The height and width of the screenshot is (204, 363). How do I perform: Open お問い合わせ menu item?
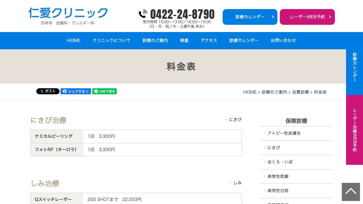pyautogui.click(x=283, y=40)
